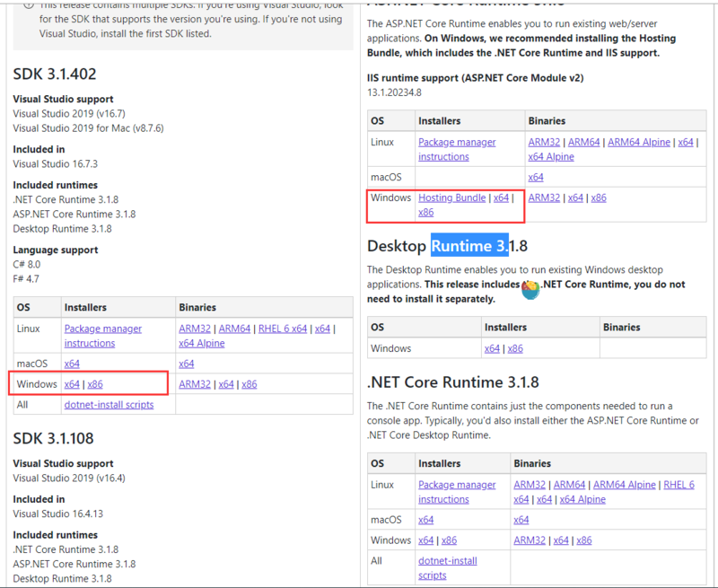Download SDK 3.1.402 Windows x86 installer
Image resolution: width=718 pixels, height=588 pixels.
click(95, 385)
